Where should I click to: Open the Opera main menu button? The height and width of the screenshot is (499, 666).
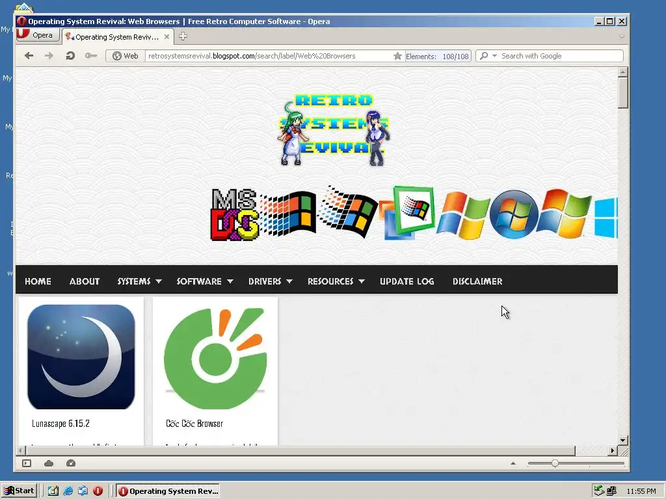pos(37,35)
